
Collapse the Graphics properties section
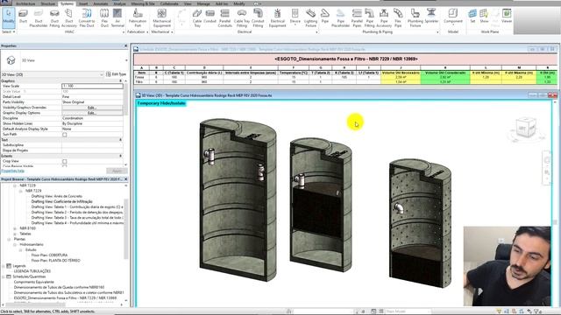[x=121, y=81]
